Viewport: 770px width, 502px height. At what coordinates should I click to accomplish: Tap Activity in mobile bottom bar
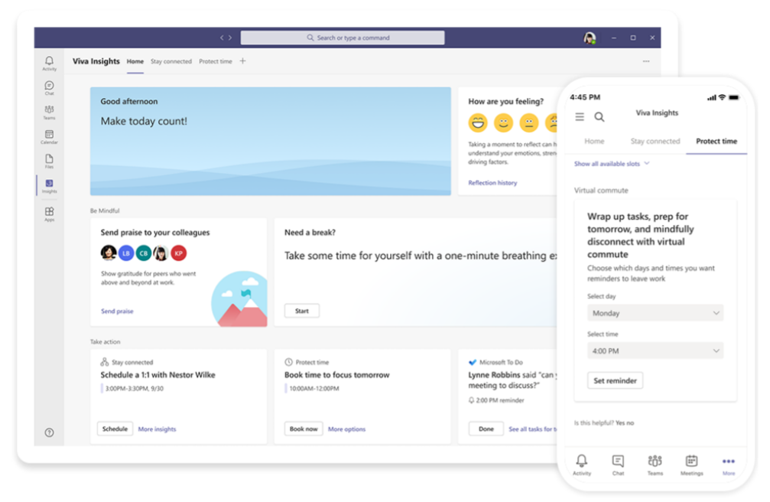point(582,465)
